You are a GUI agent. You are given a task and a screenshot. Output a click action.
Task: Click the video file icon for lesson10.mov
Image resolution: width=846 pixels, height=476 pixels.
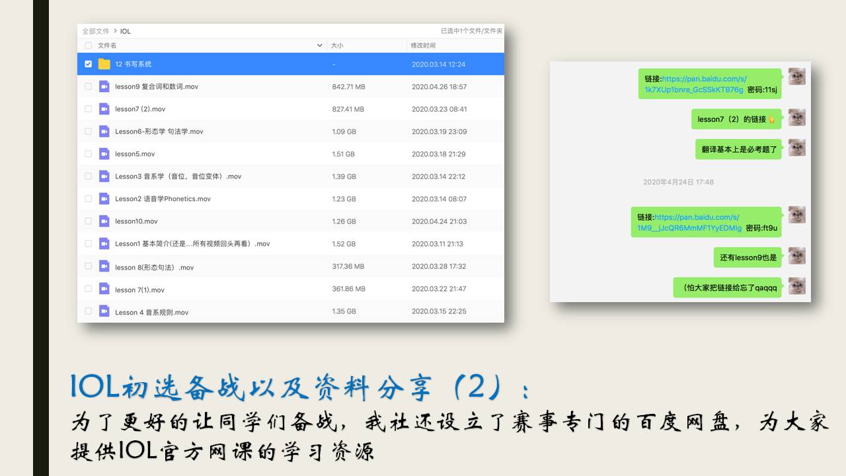[104, 221]
